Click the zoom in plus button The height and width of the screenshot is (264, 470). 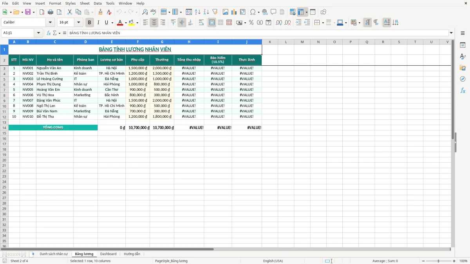click(x=454, y=261)
